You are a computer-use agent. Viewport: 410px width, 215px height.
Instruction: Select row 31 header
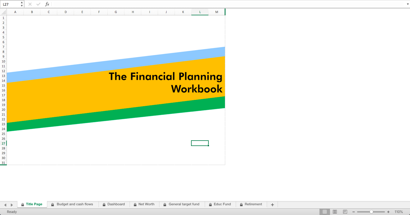point(3,163)
